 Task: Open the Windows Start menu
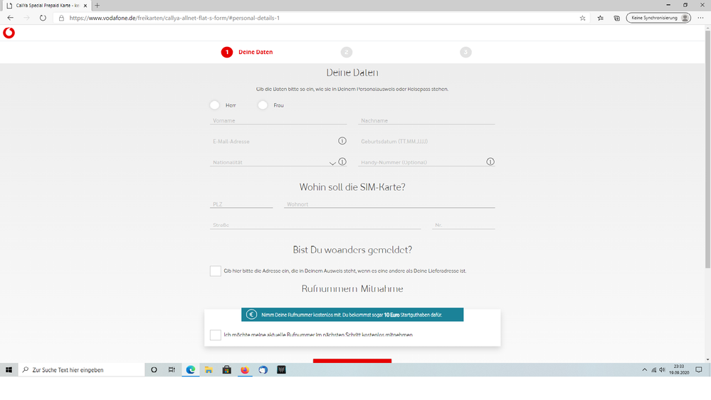click(9, 370)
